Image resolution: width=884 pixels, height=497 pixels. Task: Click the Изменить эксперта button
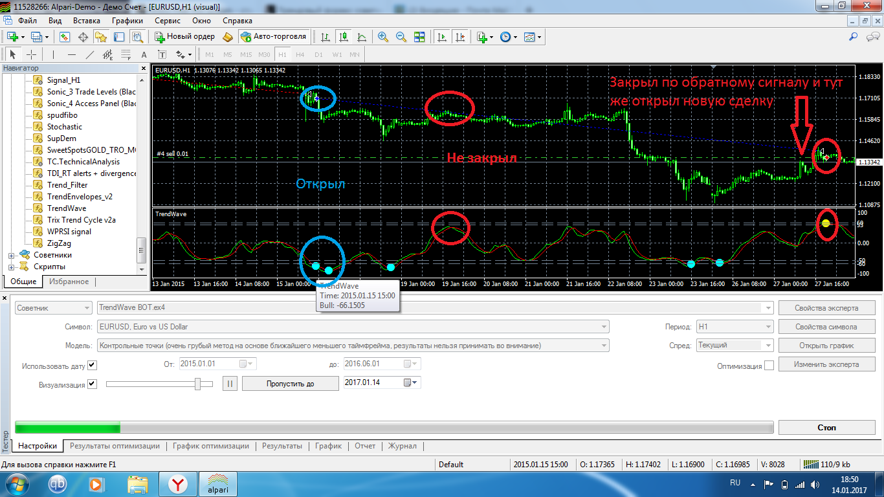tap(826, 364)
